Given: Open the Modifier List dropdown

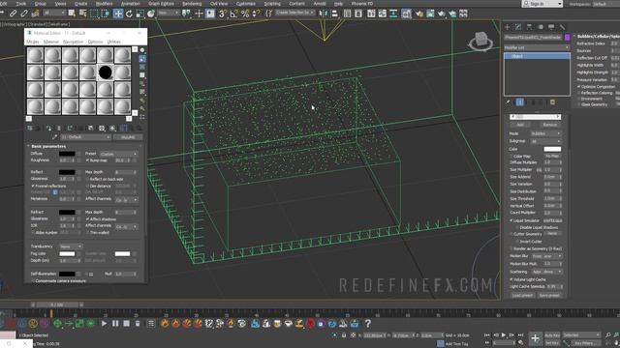Looking at the screenshot, I should (537, 47).
